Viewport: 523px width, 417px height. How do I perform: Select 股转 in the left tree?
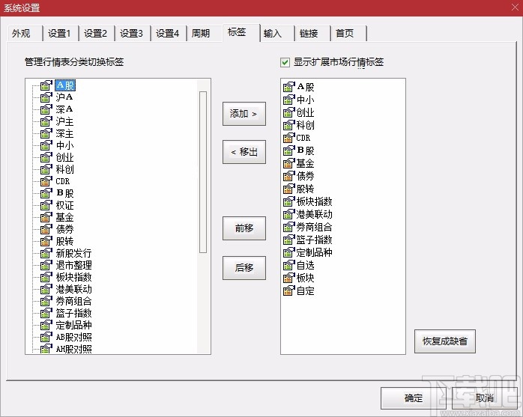[x=64, y=241]
